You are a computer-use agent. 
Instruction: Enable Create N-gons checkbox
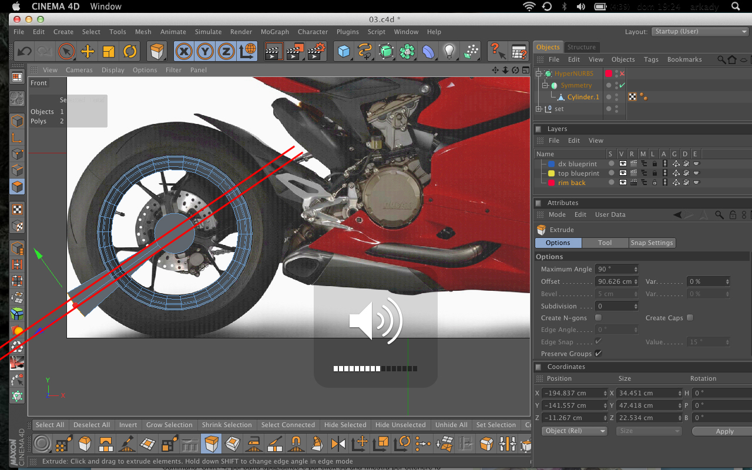[x=599, y=318]
